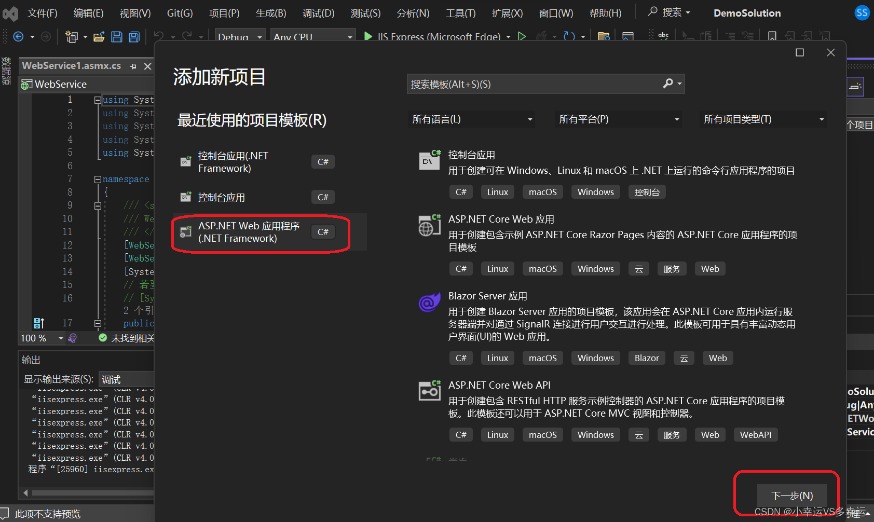874x522 pixels.
Task: Click the 下一步(N) next button
Action: [792, 496]
